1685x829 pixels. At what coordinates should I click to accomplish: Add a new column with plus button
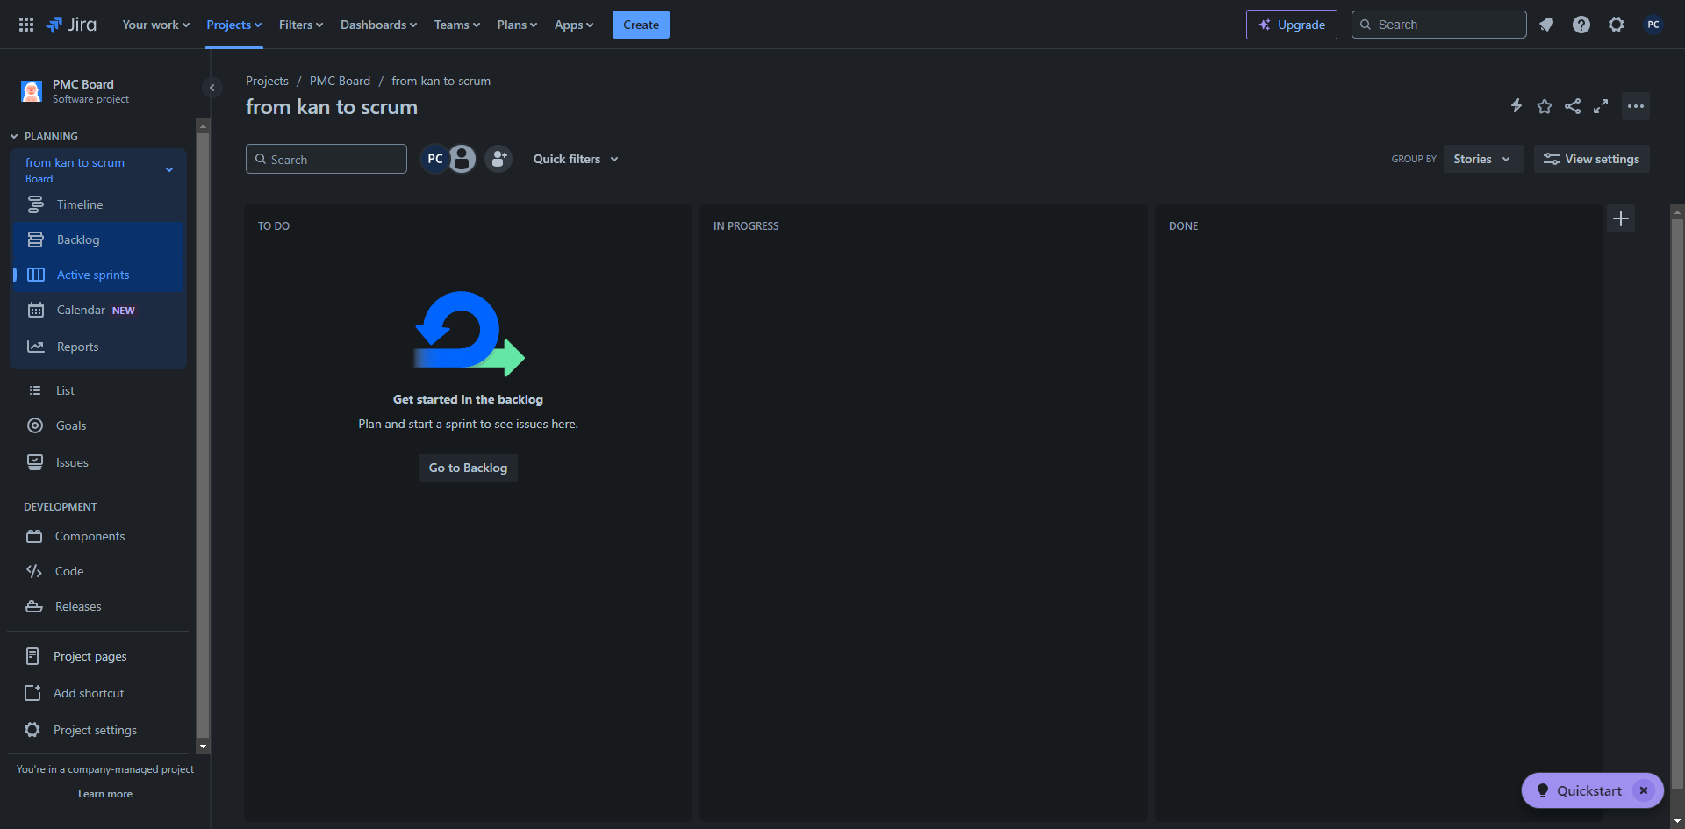1621,218
